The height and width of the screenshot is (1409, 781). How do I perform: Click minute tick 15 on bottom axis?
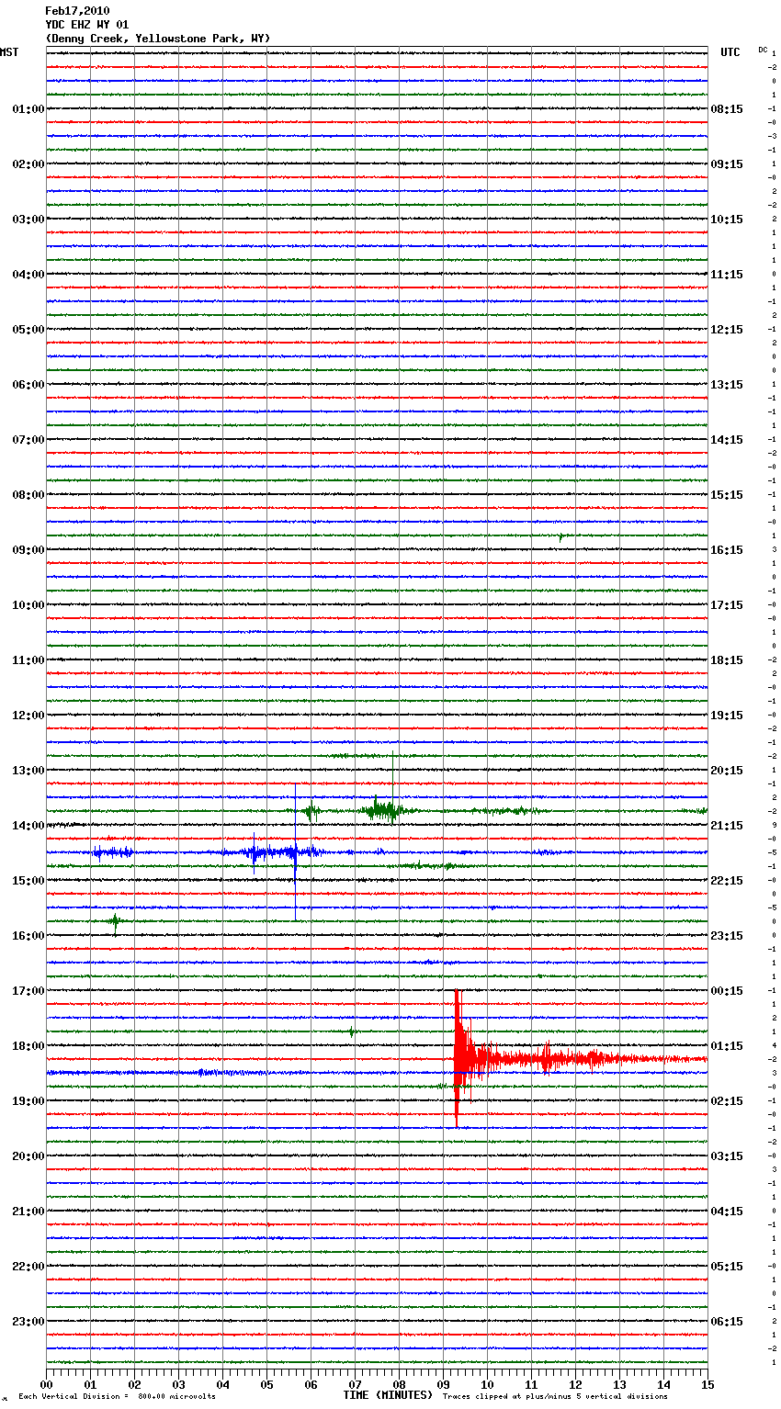pos(707,1384)
